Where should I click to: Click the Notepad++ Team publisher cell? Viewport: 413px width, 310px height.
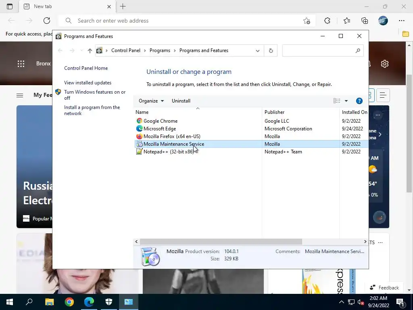point(283,152)
